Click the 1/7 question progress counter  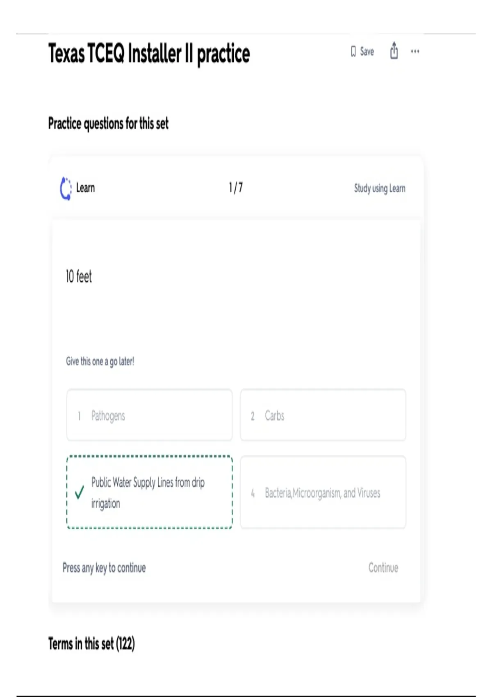point(236,188)
